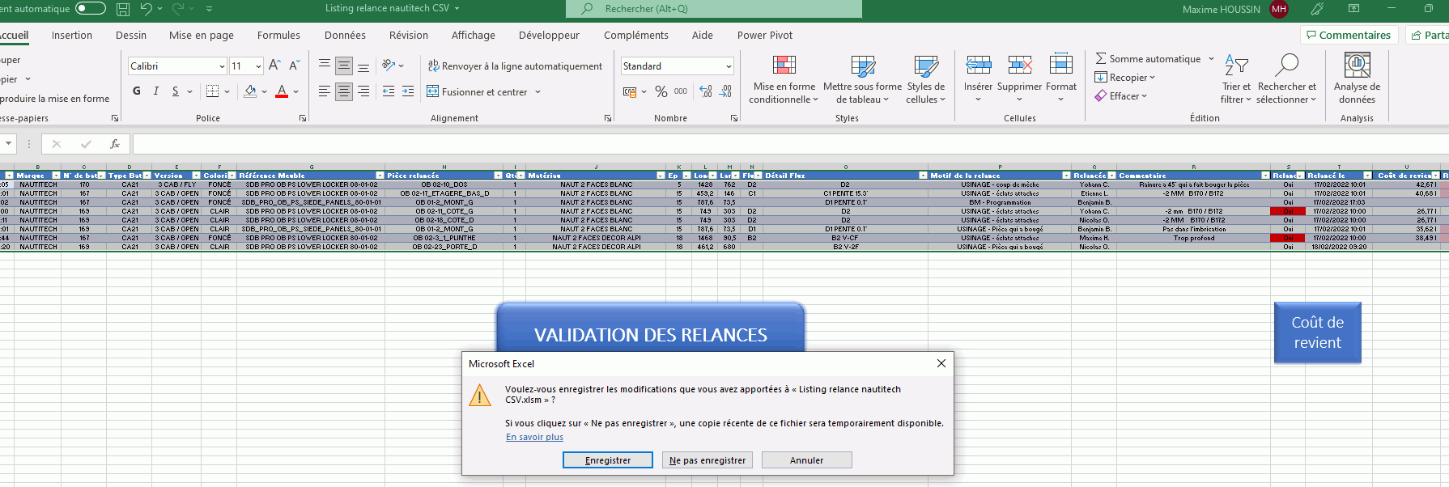Click the insert function fx icon

point(115,144)
